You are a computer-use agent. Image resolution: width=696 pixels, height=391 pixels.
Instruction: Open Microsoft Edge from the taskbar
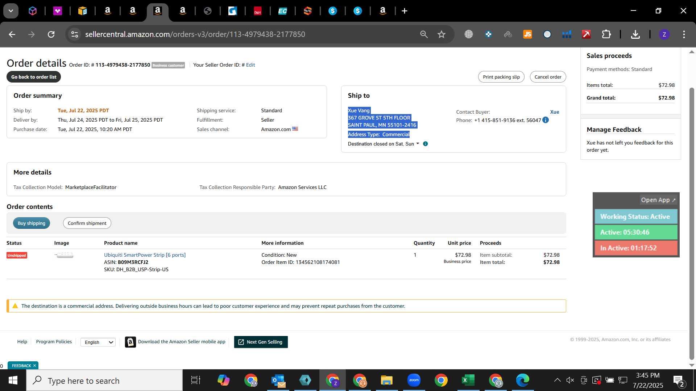pos(522,380)
